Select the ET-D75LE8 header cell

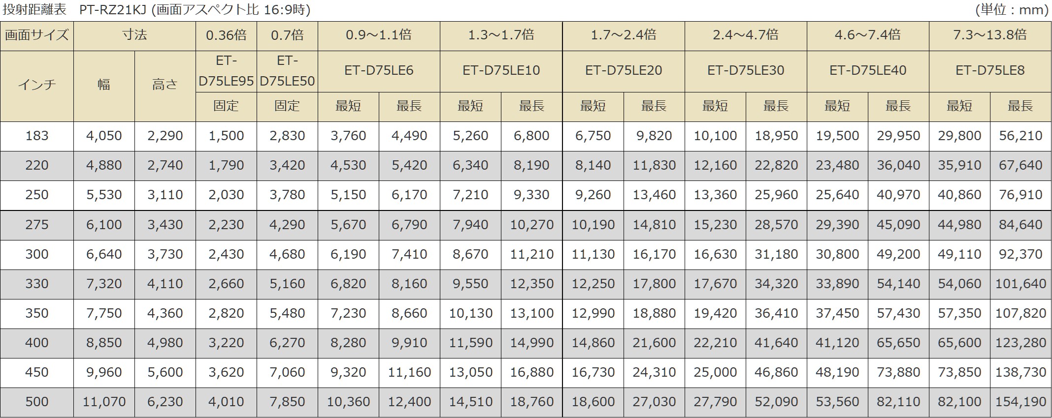(x=990, y=71)
